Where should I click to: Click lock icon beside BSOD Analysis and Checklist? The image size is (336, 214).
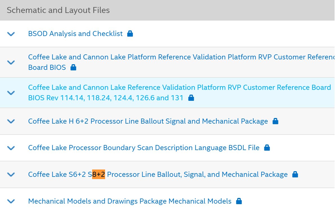[130, 34]
